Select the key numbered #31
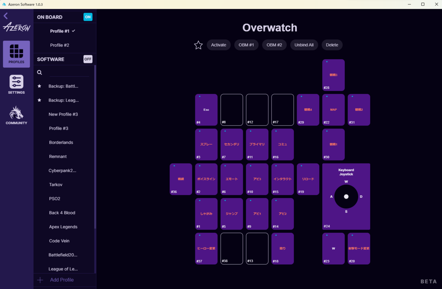 (359, 110)
